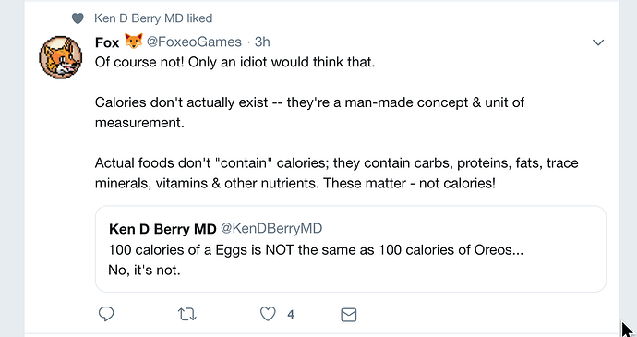Screen dimensions: 637x337
Task: Open the 'Fox' display name link
Action: 107,42
